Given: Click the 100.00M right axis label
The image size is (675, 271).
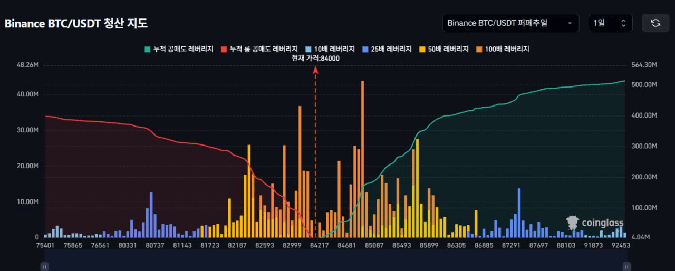Looking at the screenshot, I should tap(644, 208).
